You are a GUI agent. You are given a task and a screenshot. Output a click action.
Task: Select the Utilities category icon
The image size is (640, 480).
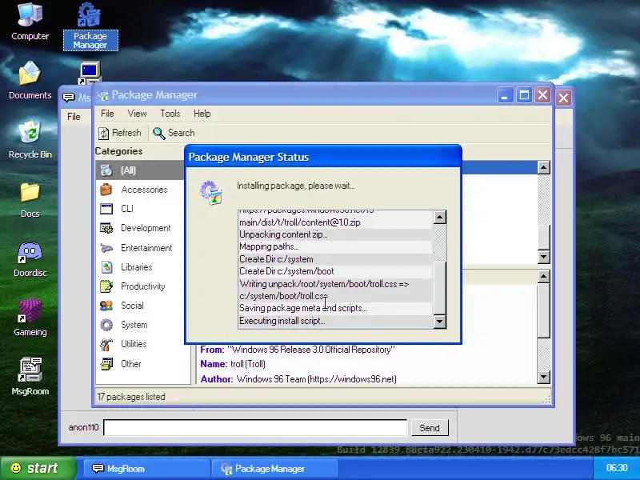point(106,344)
